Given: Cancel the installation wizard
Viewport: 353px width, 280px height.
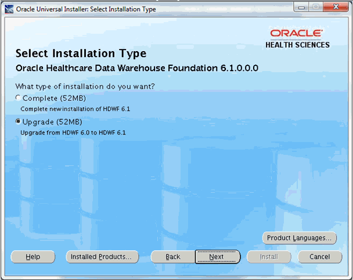Looking at the screenshot, I should pyautogui.click(x=320, y=257).
